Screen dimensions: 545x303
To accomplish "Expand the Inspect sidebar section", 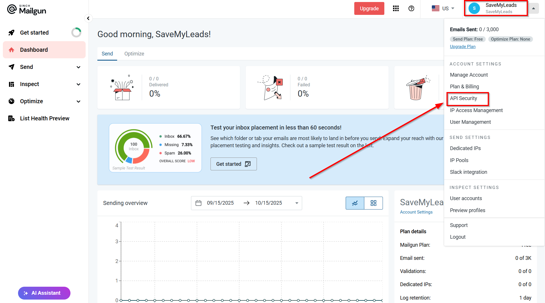I will (78, 84).
